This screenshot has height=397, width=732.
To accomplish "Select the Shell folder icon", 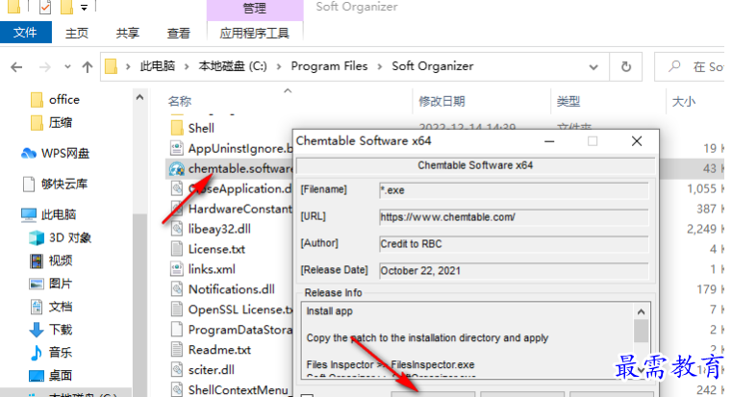I will (x=177, y=128).
